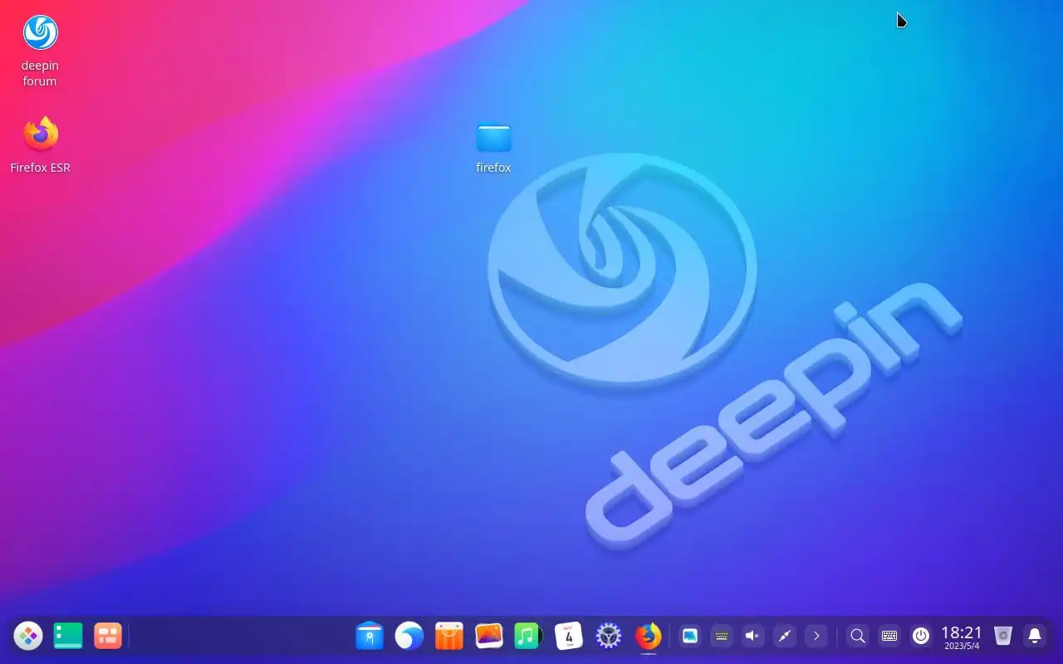Open the screenshot tray plugin icon
The width and height of the screenshot is (1063, 664).
pos(690,637)
